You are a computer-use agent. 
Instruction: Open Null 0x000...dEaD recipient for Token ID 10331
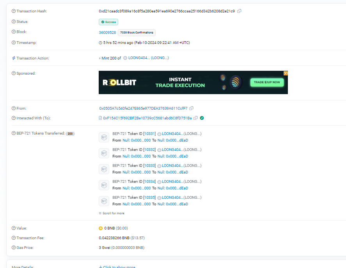173,140
